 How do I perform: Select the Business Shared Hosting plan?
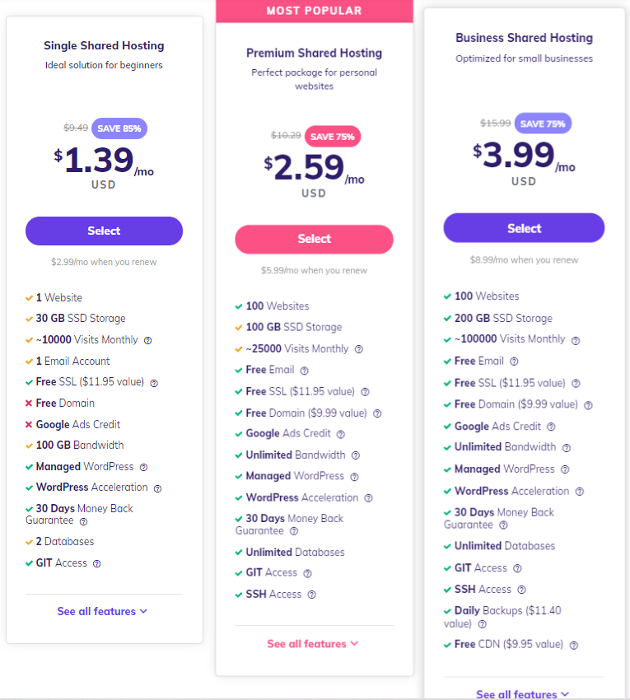[524, 228]
